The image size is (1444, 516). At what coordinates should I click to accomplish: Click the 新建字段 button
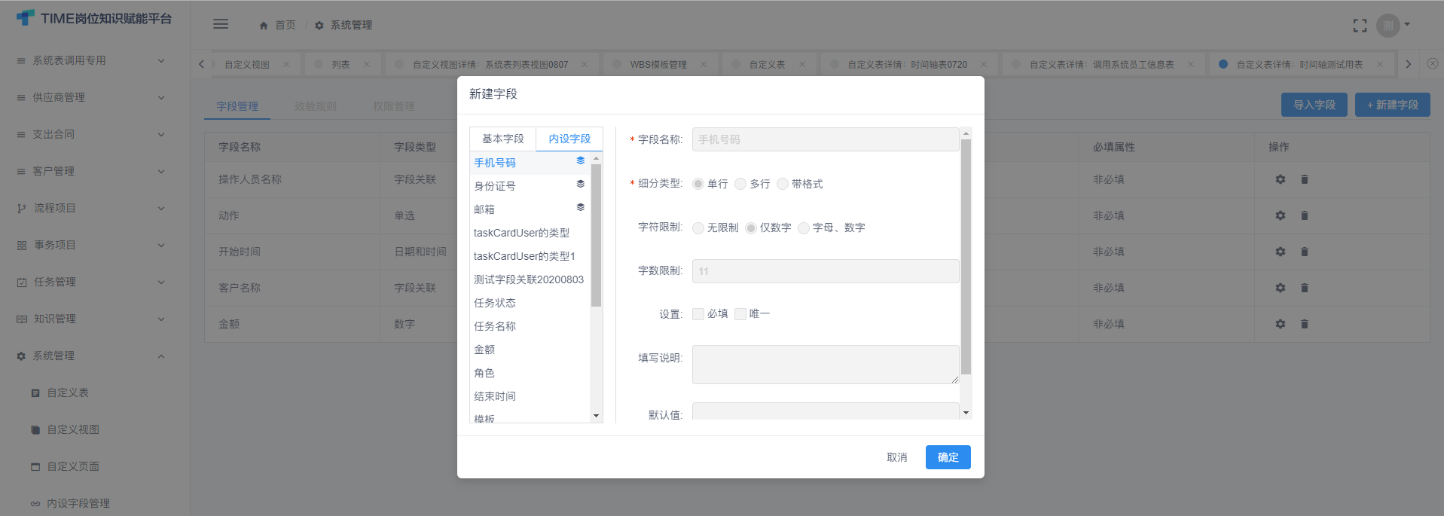pyautogui.click(x=1392, y=105)
